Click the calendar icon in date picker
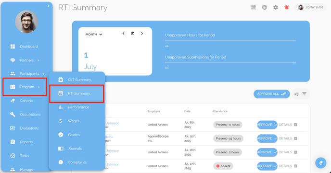Image resolution: width=331 pixels, height=173 pixels. (x=133, y=34)
